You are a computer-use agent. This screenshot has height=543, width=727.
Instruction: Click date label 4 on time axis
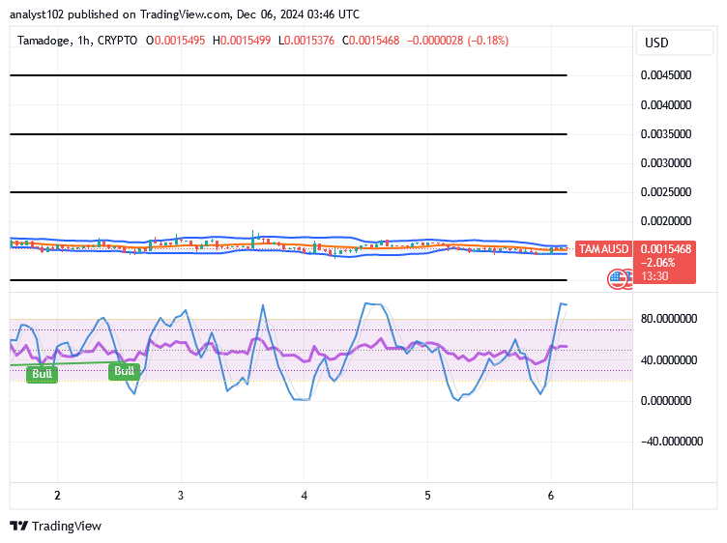[305, 496]
